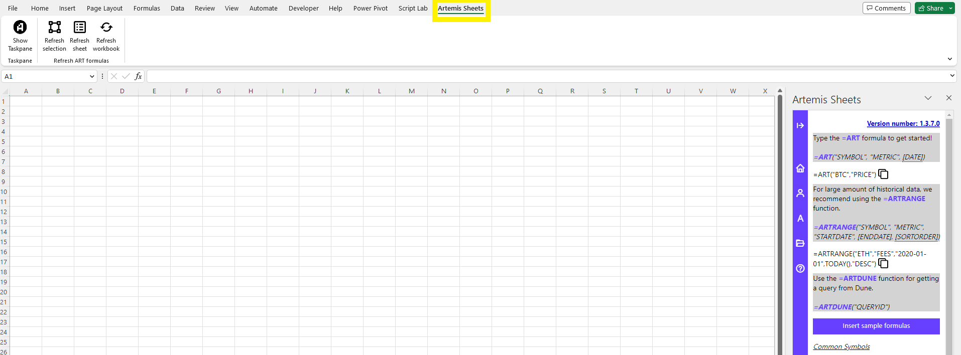This screenshot has height=355, width=961.
Task: Open the folder icon in Artemis sidebar
Action: pos(800,243)
